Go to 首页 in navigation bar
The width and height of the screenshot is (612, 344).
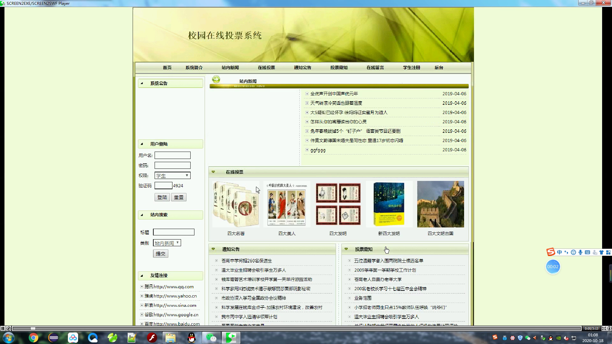coord(167,68)
